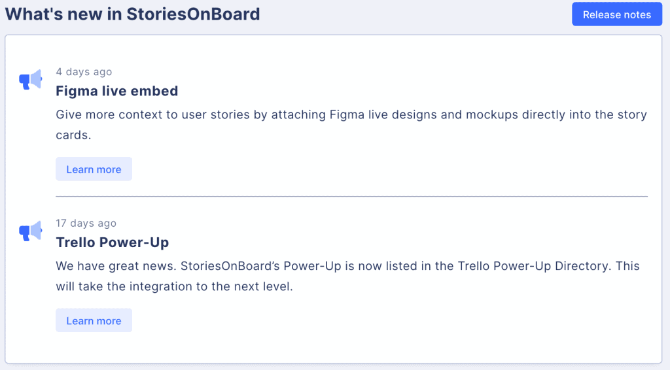The width and height of the screenshot is (670, 370).
Task: Click the Figma live embed description paragraph
Action: [x=351, y=125]
